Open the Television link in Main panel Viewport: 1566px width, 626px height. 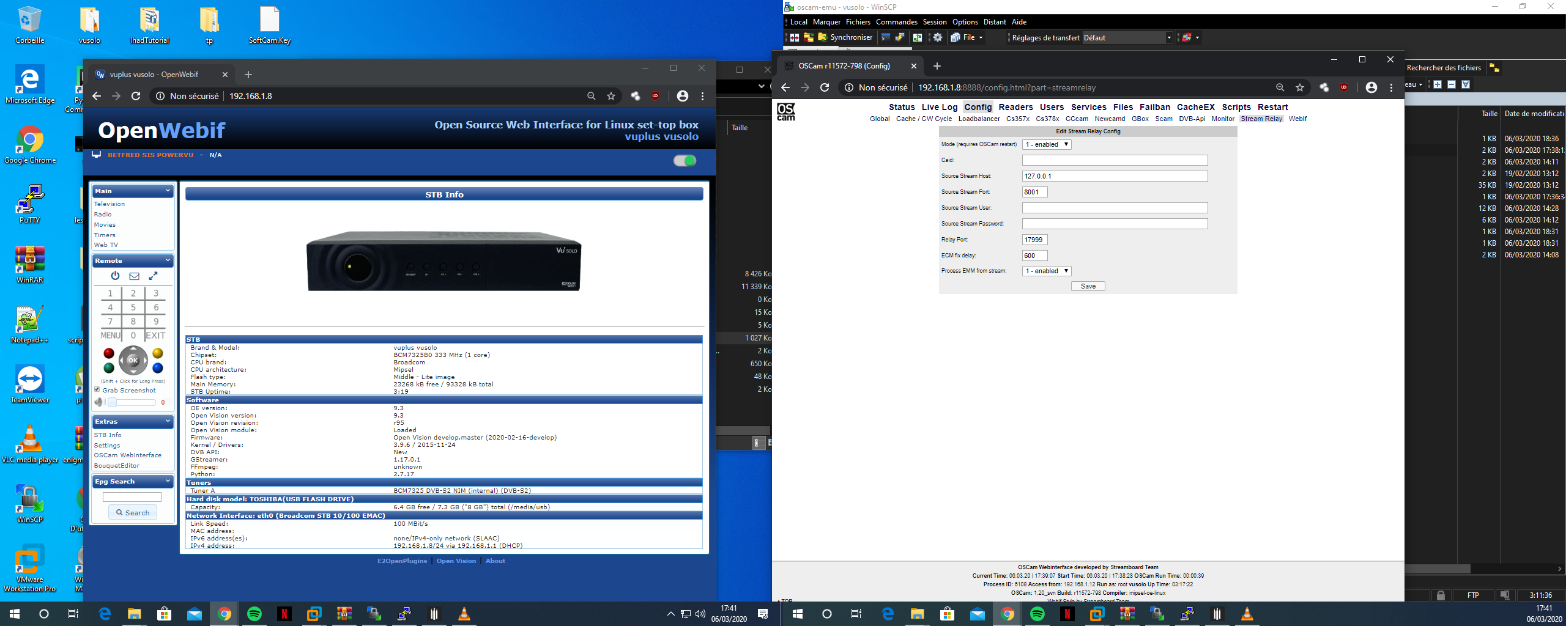point(109,204)
